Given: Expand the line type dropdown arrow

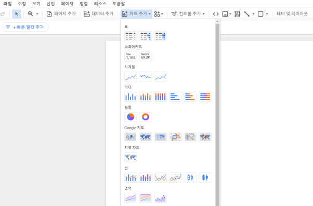Looking at the screenshot, I should click(253, 14).
